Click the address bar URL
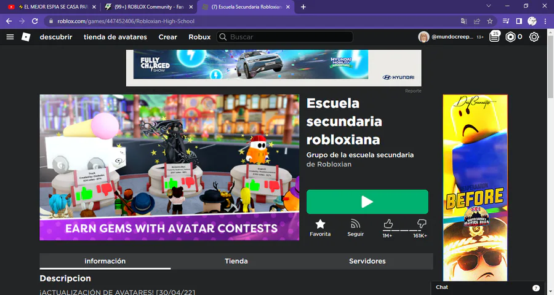This screenshot has width=554, height=295. coord(126,21)
